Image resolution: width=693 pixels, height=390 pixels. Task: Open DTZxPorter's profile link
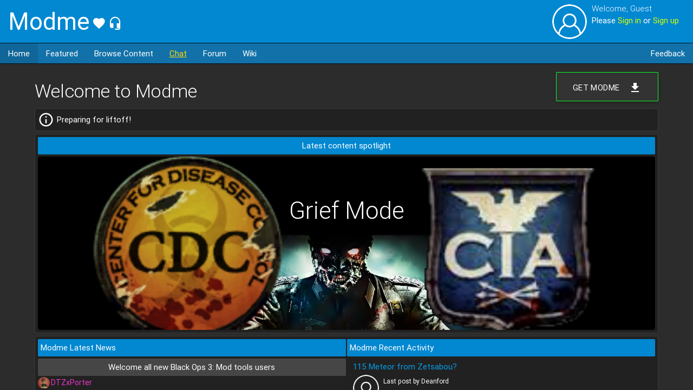[x=71, y=382]
